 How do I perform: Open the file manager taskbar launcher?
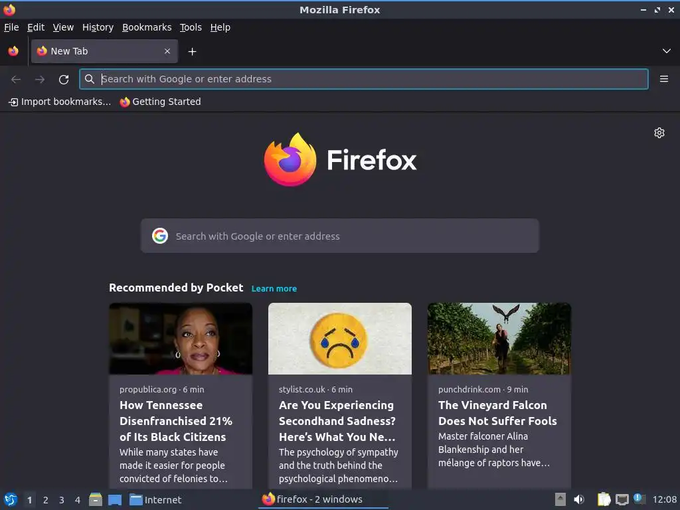[x=96, y=499]
